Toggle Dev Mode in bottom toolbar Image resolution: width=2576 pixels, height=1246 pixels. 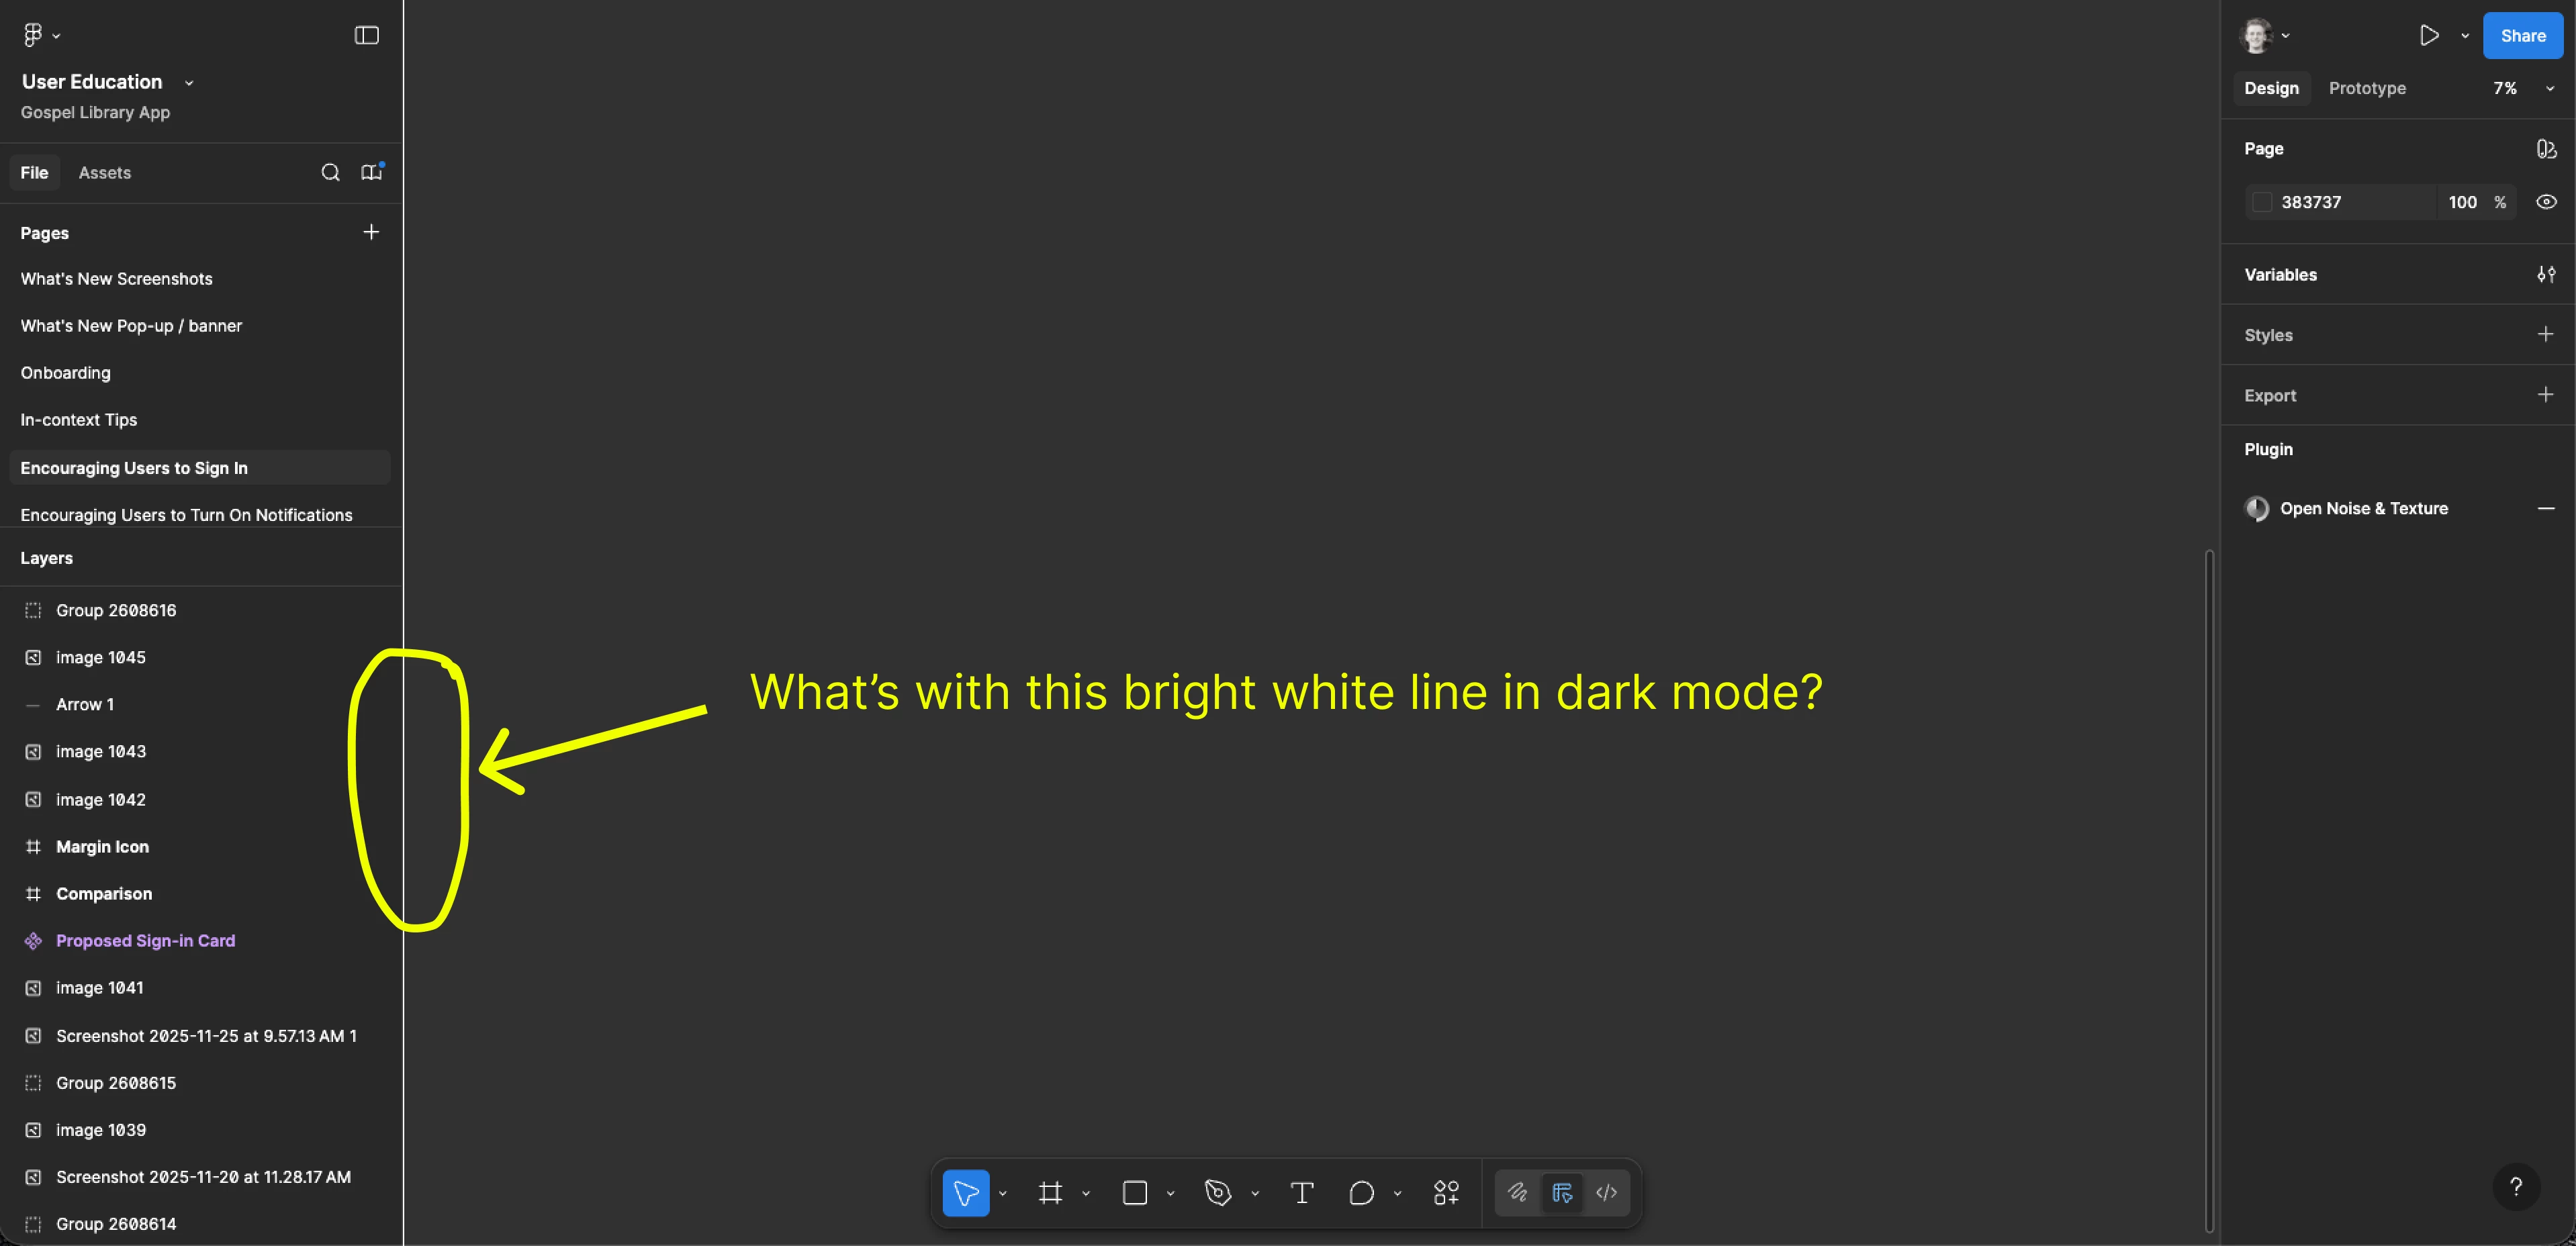1606,1192
